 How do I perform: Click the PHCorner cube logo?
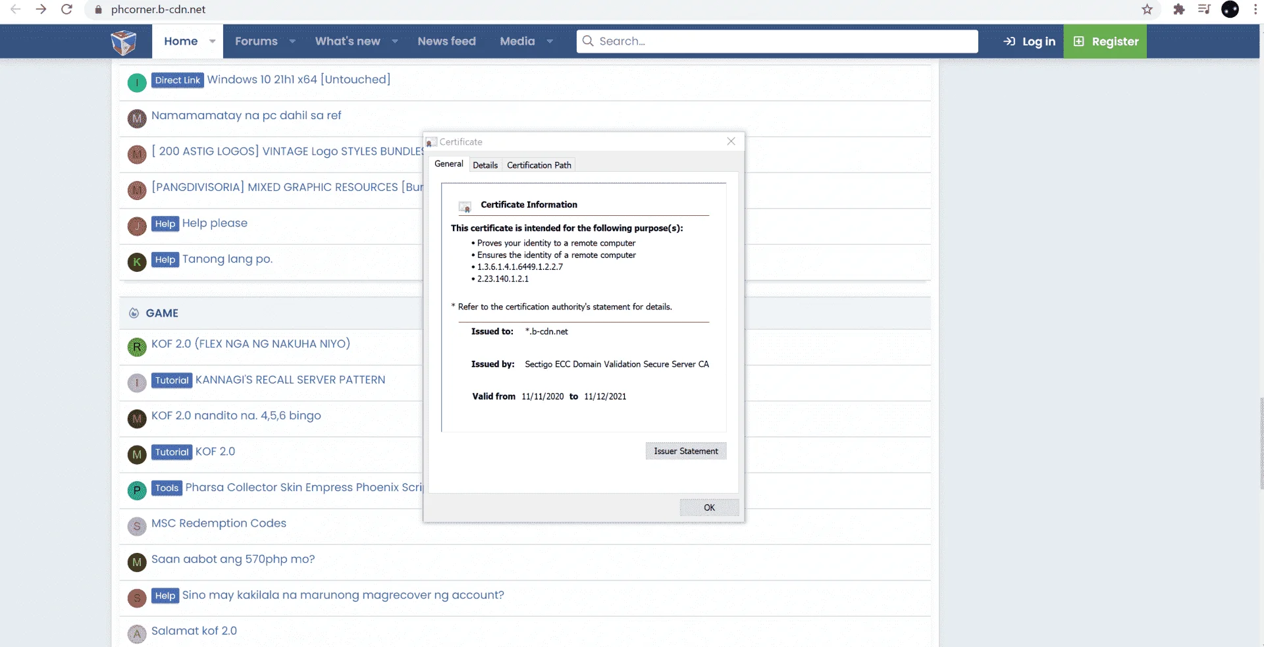(x=124, y=42)
